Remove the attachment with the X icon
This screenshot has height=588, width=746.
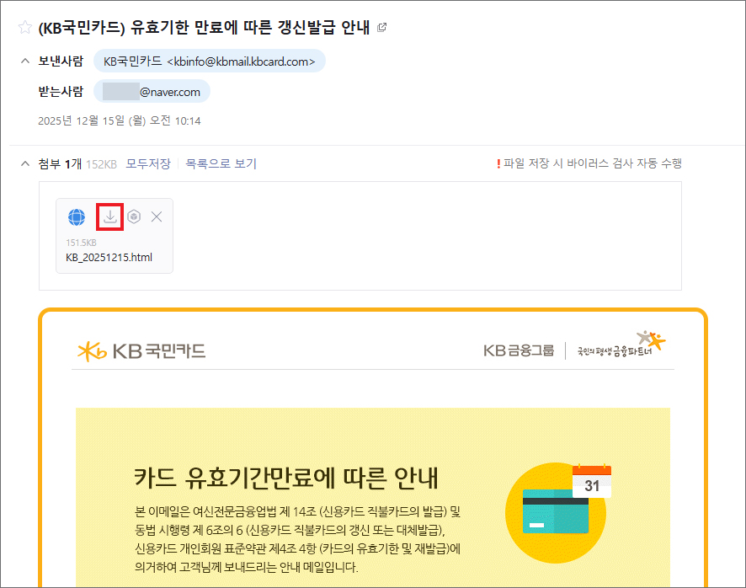click(x=157, y=217)
